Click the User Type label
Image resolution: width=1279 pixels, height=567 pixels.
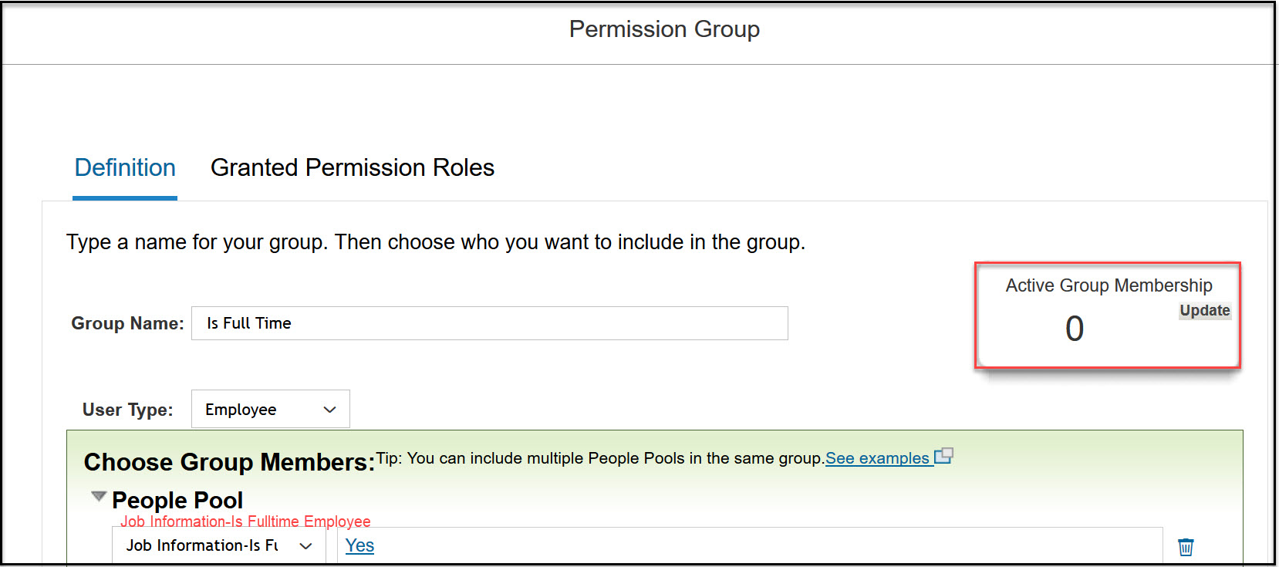[127, 410]
